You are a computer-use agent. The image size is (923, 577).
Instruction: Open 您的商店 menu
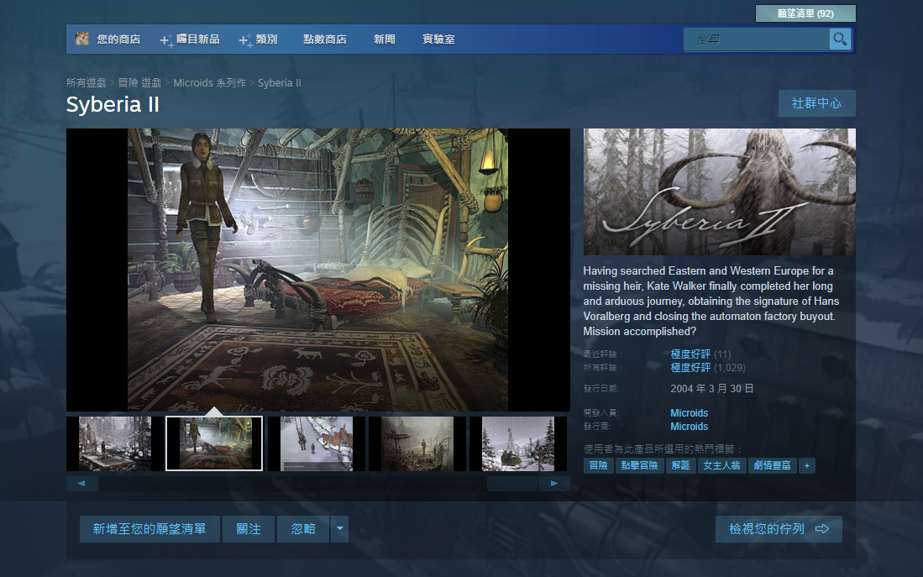[118, 39]
